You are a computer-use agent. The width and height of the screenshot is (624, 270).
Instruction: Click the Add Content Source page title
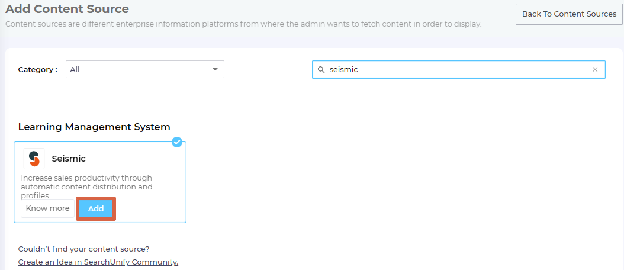click(x=67, y=9)
